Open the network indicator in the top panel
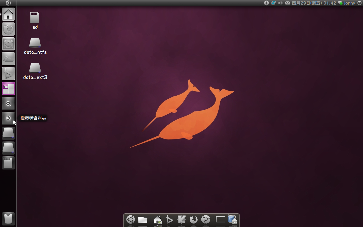The image size is (363, 227). (x=274, y=3)
